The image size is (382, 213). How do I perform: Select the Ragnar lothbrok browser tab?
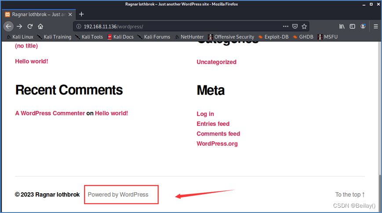tap(39, 15)
